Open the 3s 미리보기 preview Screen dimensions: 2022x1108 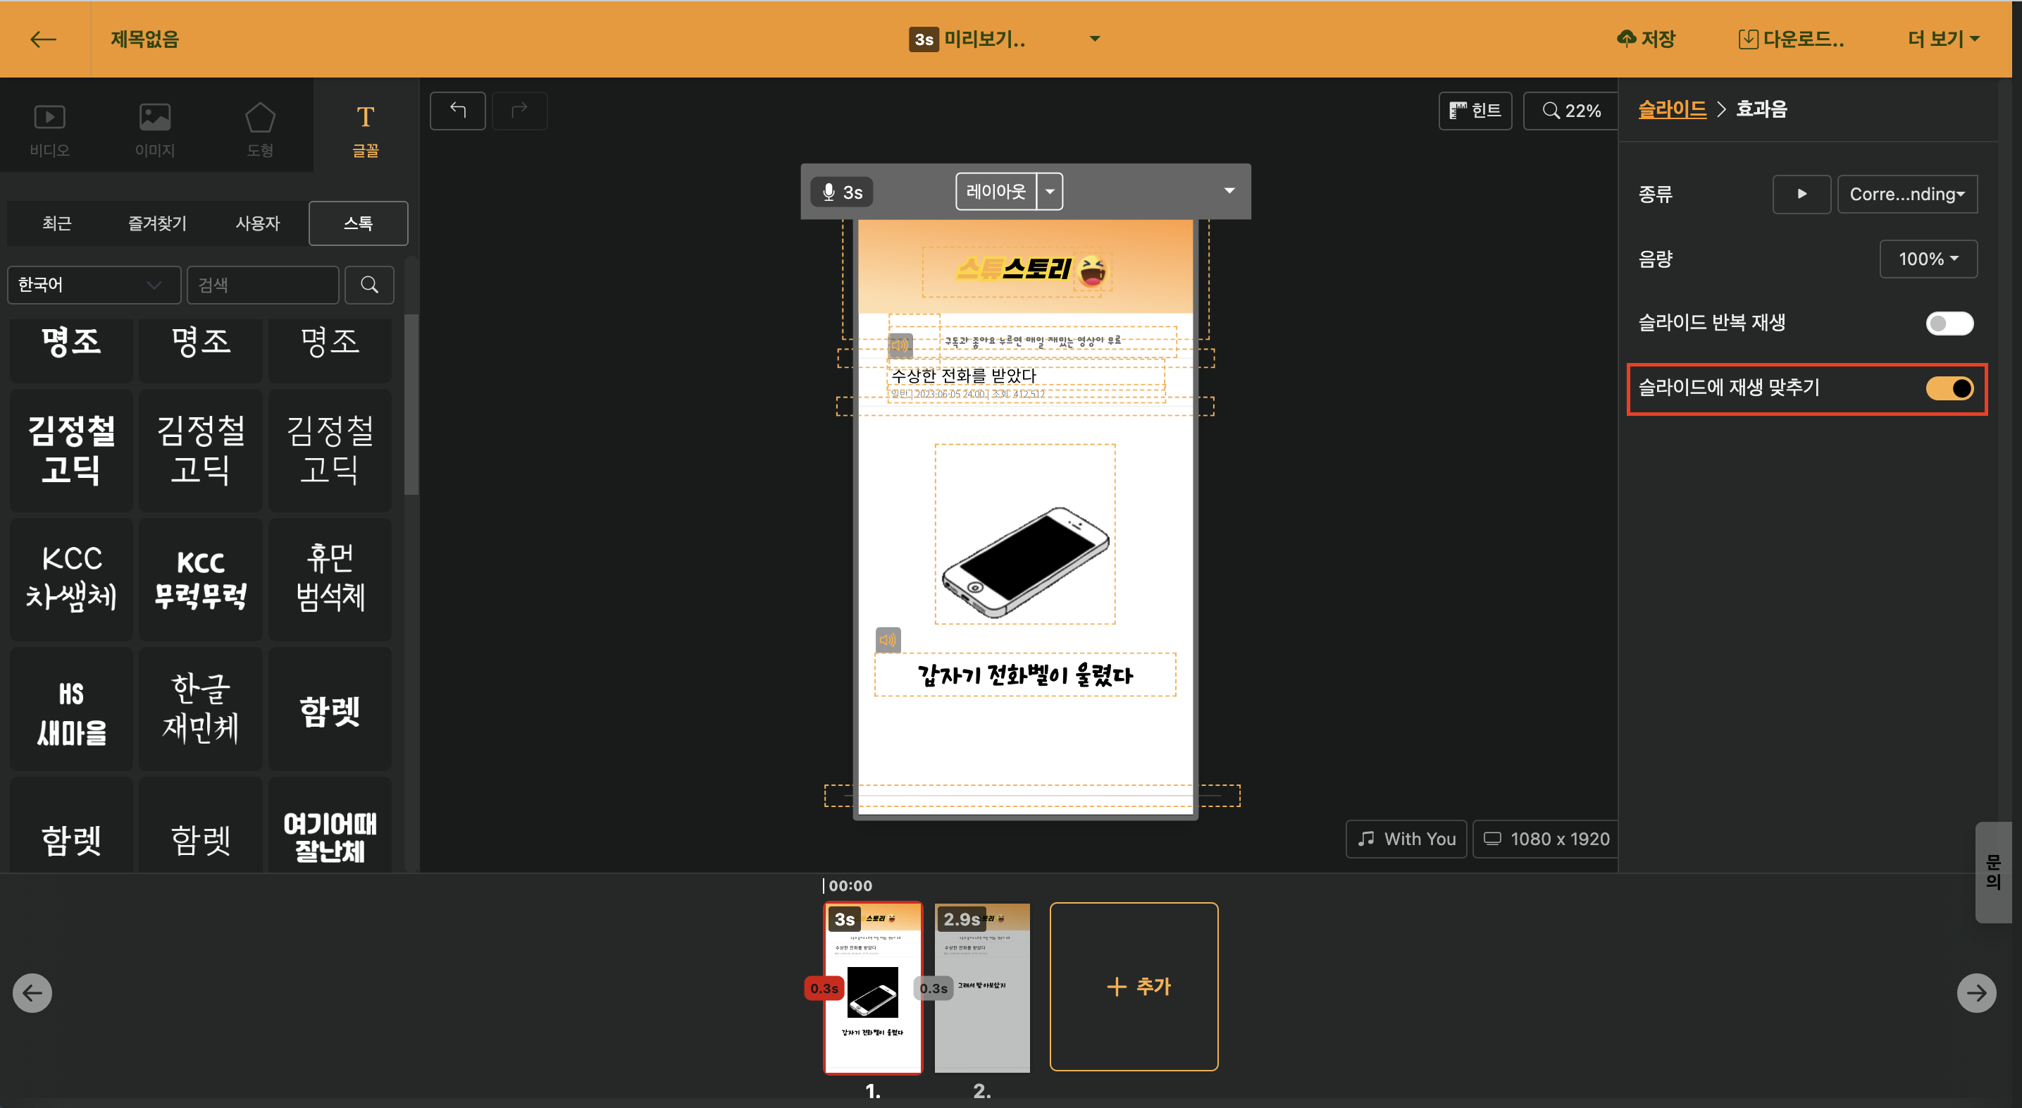(x=969, y=39)
